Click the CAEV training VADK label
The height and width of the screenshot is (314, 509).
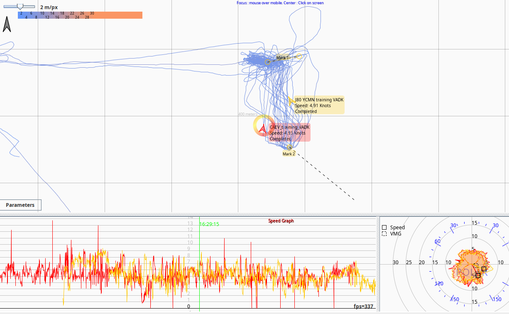coord(290,127)
